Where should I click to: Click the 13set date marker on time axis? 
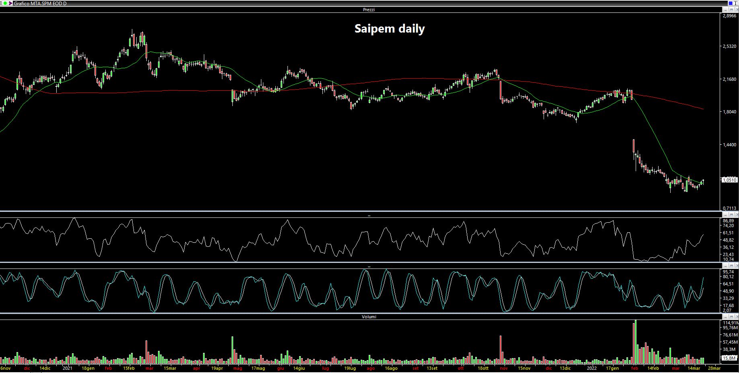pyautogui.click(x=432, y=368)
